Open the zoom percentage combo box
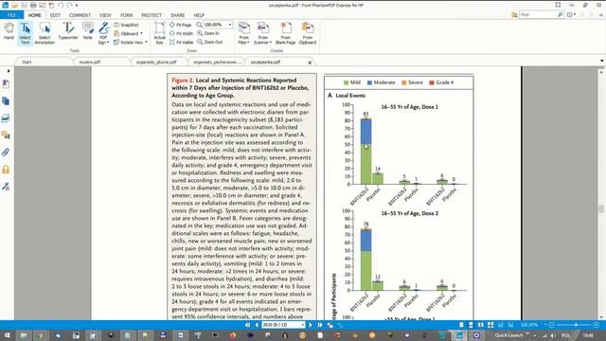Image resolution: width=606 pixels, height=341 pixels. 218,25
